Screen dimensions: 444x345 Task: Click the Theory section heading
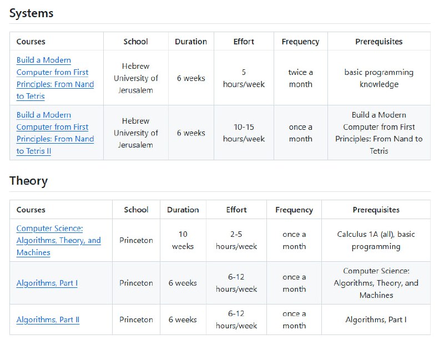coord(29,181)
